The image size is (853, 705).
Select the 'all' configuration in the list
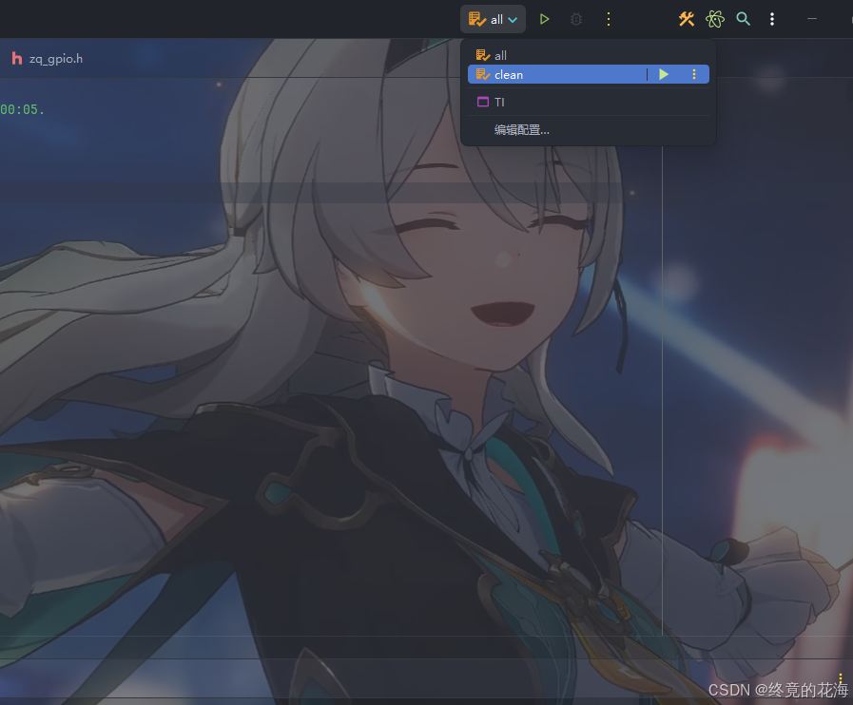click(588, 55)
